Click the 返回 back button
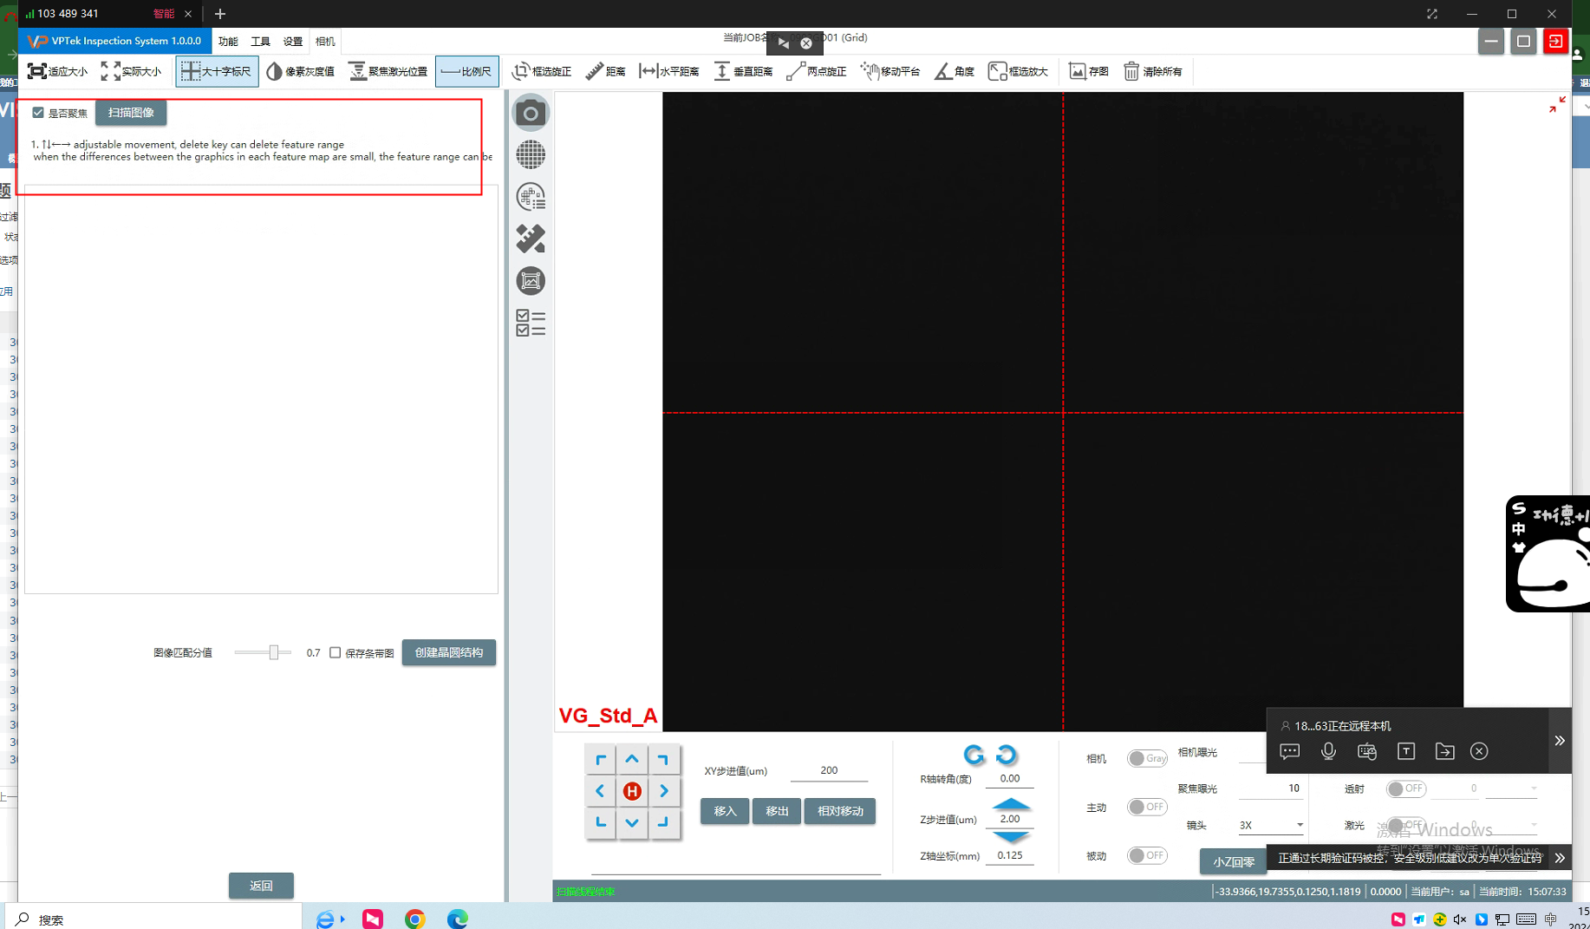The height and width of the screenshot is (929, 1590). pos(261,886)
